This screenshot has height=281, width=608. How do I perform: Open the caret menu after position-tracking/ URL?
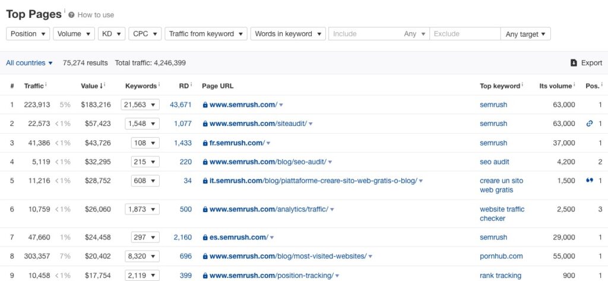pos(337,276)
